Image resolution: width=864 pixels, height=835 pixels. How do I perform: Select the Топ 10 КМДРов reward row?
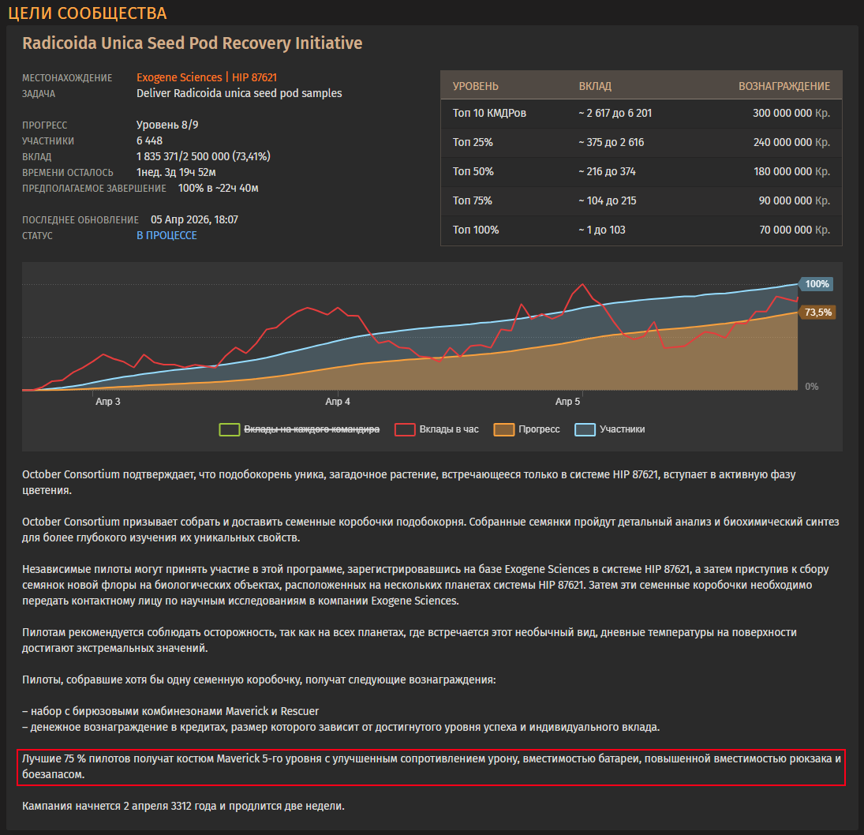641,113
